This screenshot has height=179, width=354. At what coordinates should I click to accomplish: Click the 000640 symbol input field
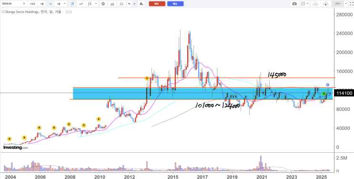(x=10, y=4)
